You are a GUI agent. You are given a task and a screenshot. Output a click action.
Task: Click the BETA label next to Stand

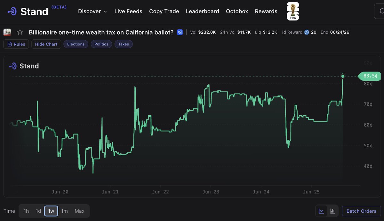click(59, 7)
